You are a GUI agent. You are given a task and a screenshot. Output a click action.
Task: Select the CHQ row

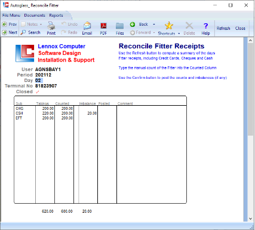pyautogui.click(x=100, y=109)
